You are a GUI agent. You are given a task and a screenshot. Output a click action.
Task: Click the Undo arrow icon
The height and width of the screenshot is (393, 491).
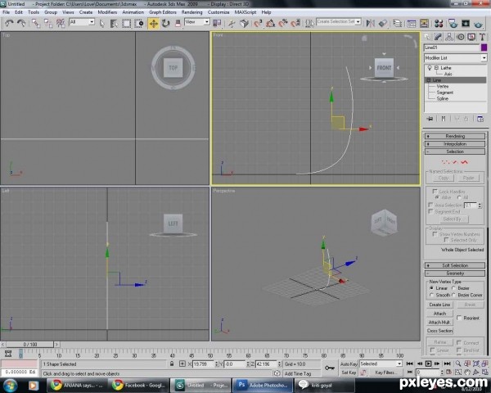9,23
